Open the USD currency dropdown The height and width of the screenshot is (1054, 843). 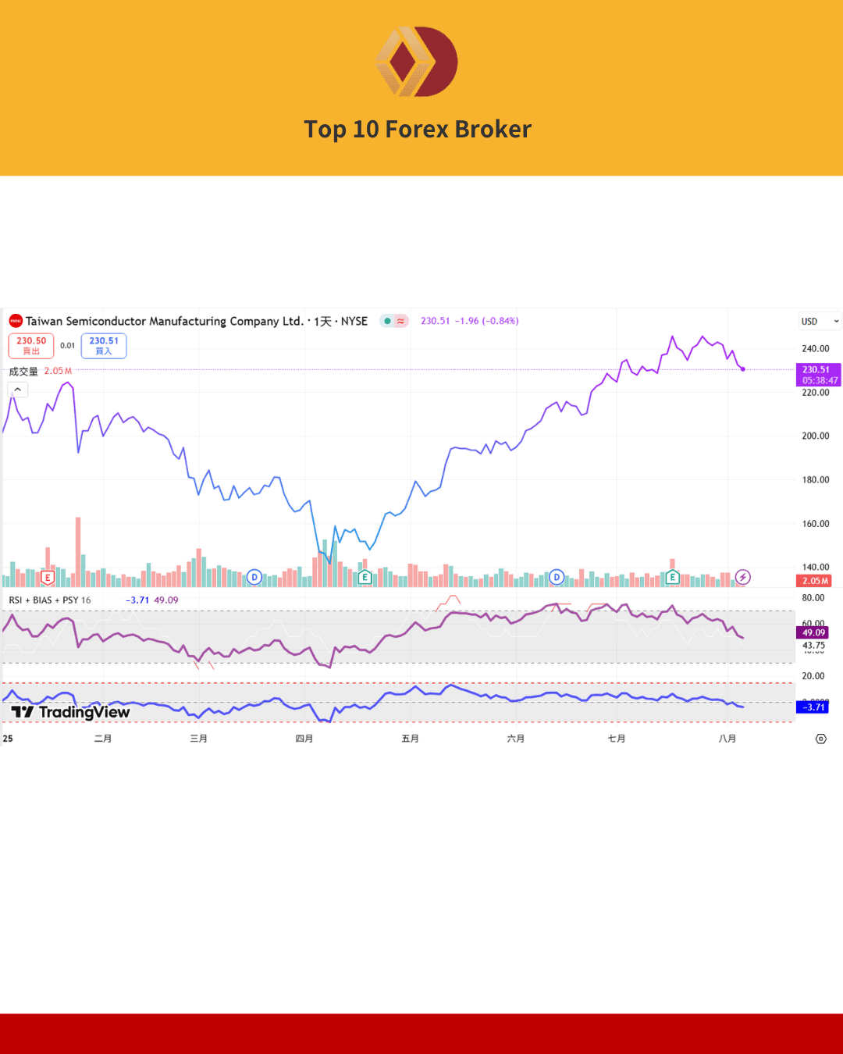coord(820,321)
